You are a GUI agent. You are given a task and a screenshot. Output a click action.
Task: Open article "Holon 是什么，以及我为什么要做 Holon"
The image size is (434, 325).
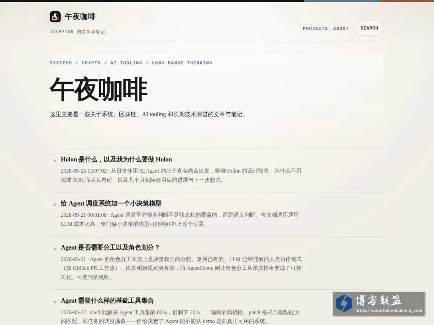(x=116, y=159)
